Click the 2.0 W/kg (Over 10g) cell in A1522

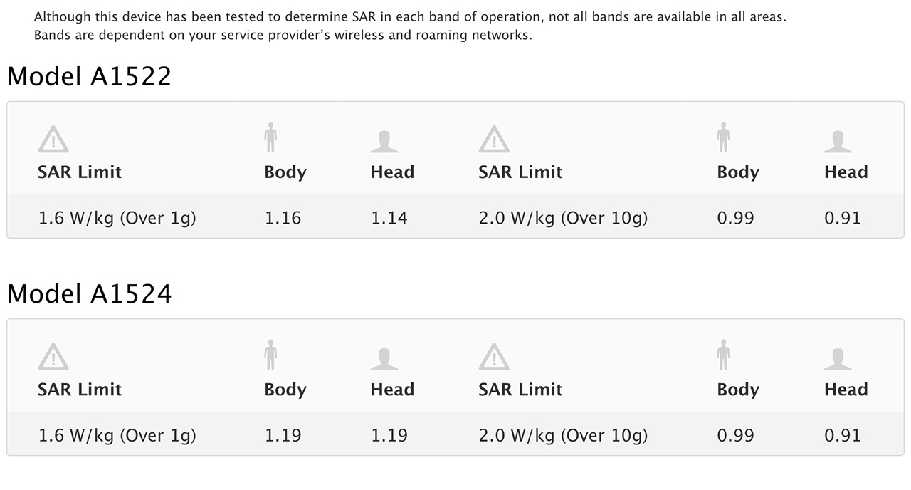tap(563, 218)
